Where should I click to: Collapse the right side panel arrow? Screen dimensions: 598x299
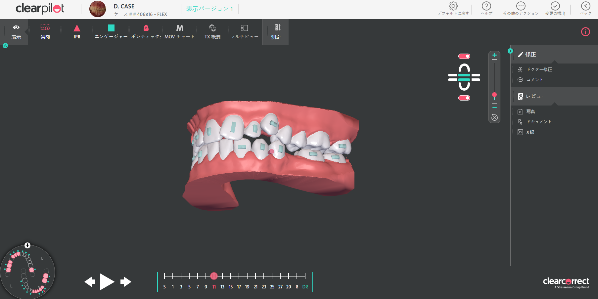510,51
